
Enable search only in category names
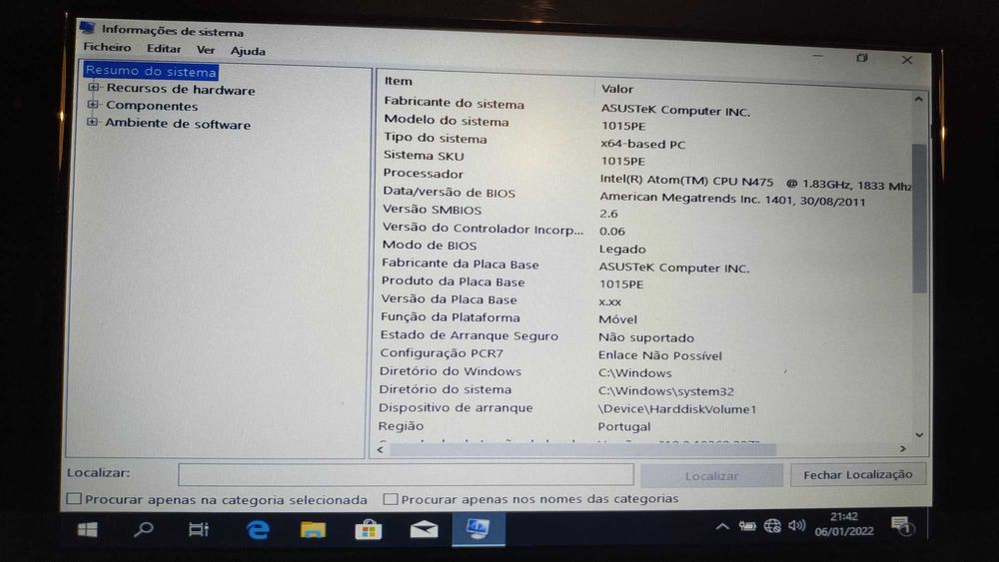(x=390, y=499)
